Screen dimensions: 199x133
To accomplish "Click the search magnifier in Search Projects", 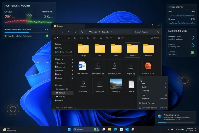I will pos(158,32).
